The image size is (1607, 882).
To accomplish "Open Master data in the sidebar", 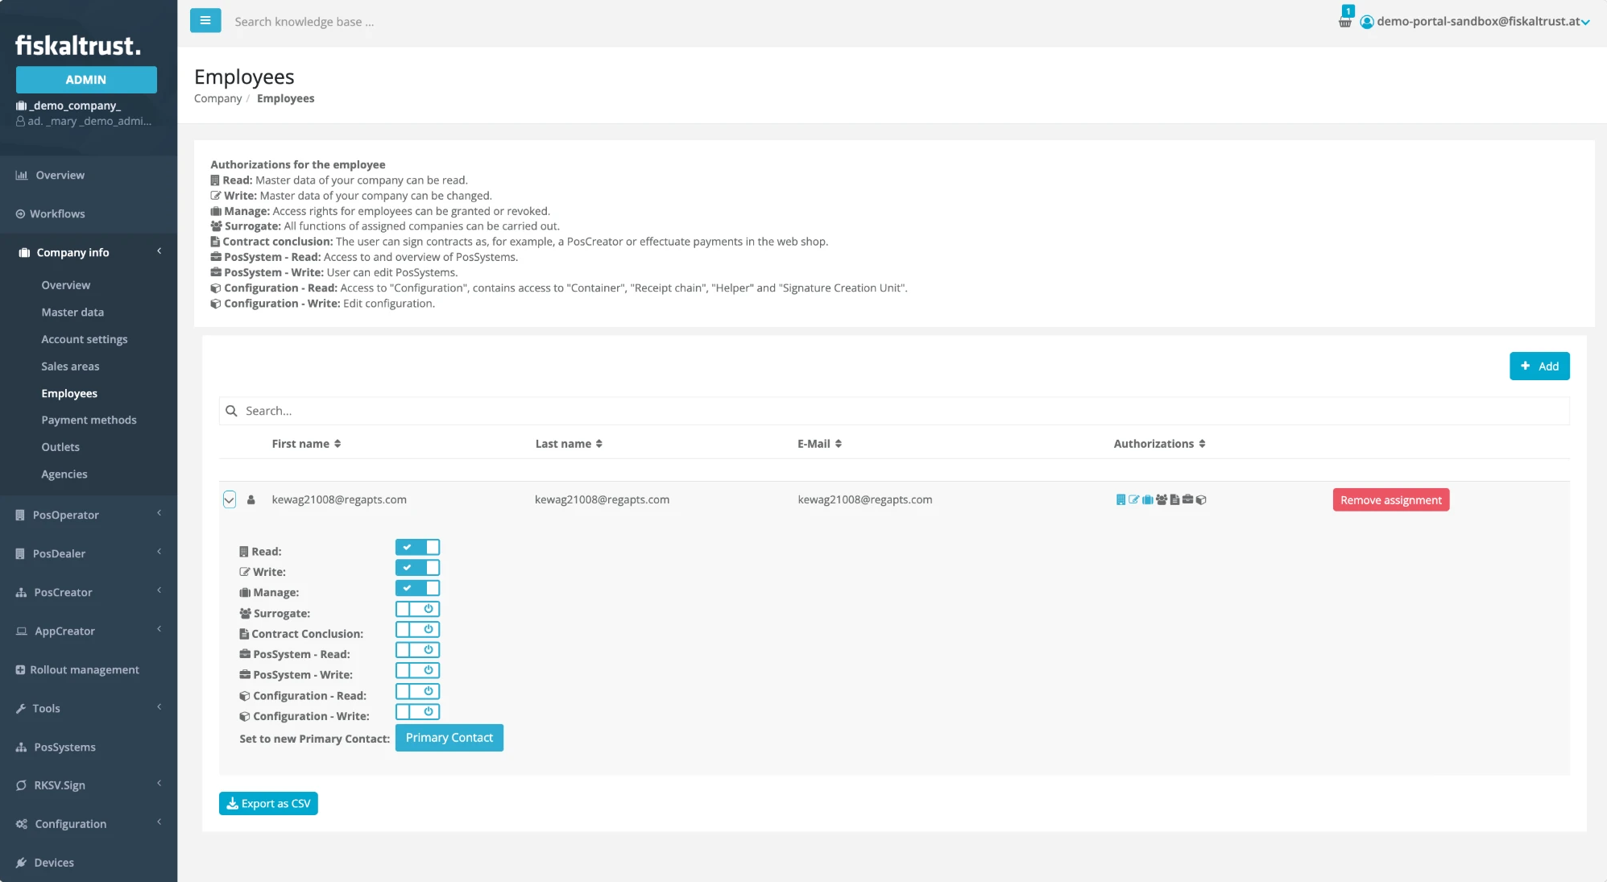I will click(x=72, y=313).
